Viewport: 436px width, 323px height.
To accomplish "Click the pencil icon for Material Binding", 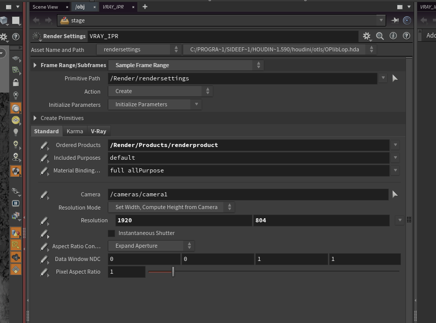I will [x=44, y=171].
